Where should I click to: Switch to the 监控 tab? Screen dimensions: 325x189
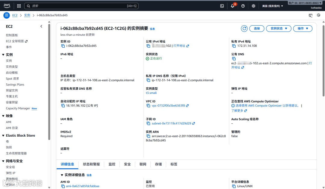pos(112,164)
